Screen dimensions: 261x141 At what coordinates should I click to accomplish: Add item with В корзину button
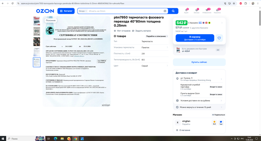point(195,38)
